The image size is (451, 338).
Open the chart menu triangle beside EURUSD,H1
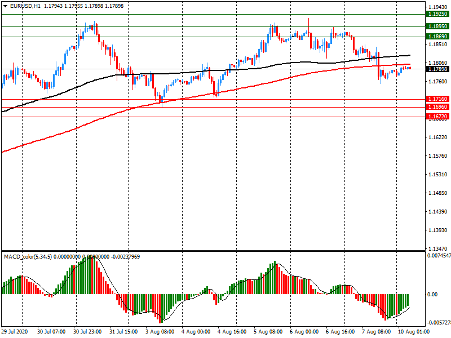tap(5, 6)
